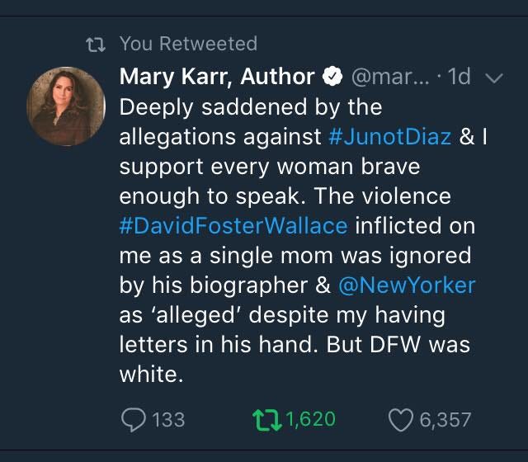Viewport: 528px width, 462px height.
Task: Click the tweet's last line reading 'white.'
Action: click(x=151, y=374)
